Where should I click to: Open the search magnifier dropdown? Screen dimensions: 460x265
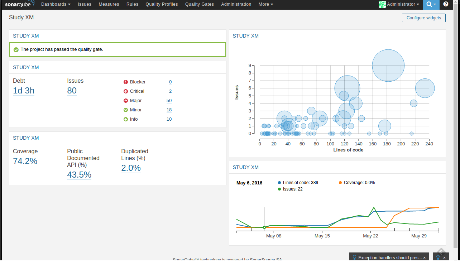431,4
